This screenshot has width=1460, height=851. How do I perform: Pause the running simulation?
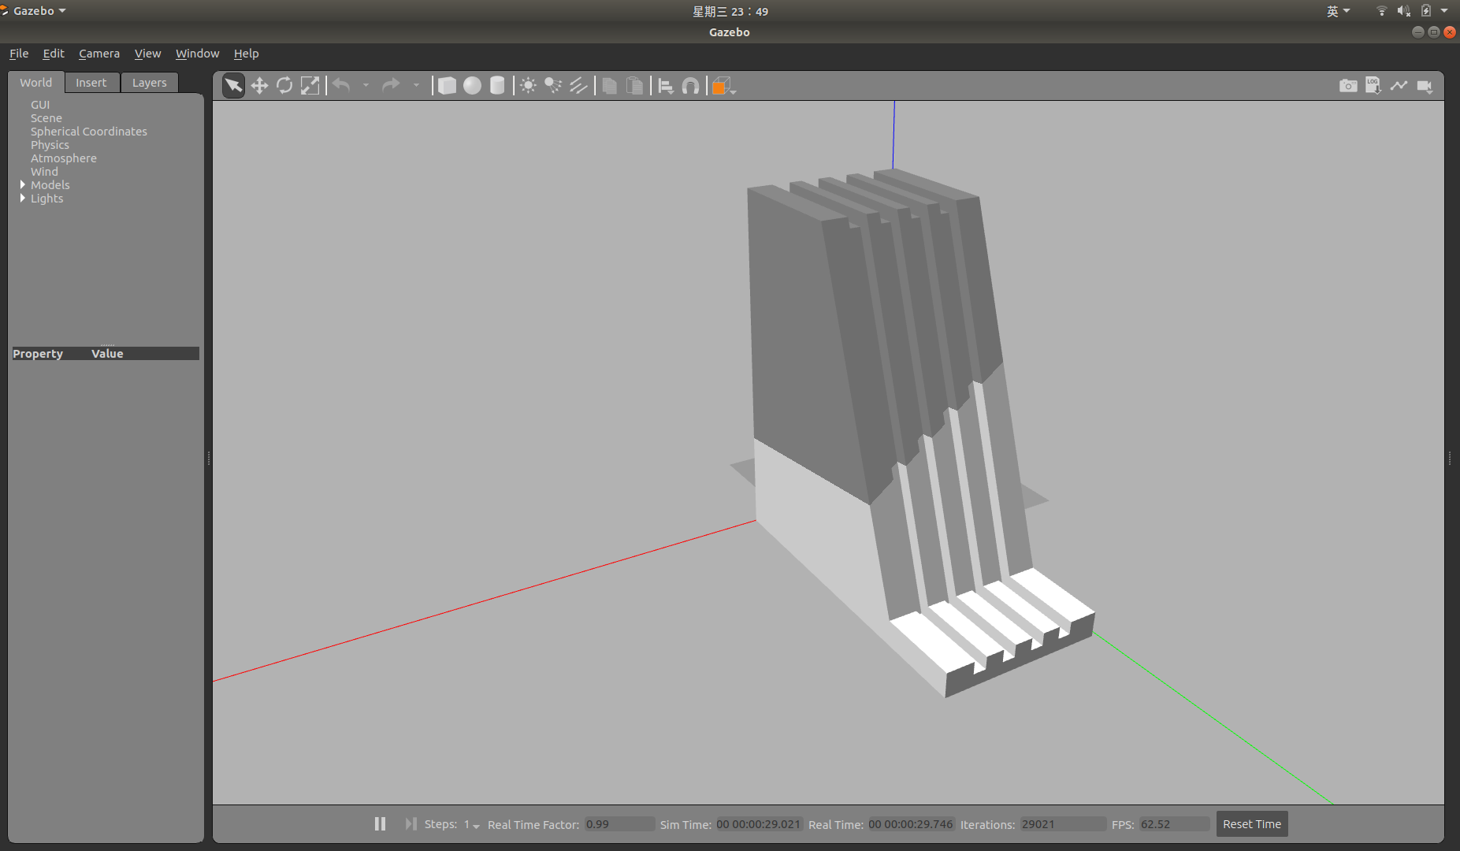(380, 823)
